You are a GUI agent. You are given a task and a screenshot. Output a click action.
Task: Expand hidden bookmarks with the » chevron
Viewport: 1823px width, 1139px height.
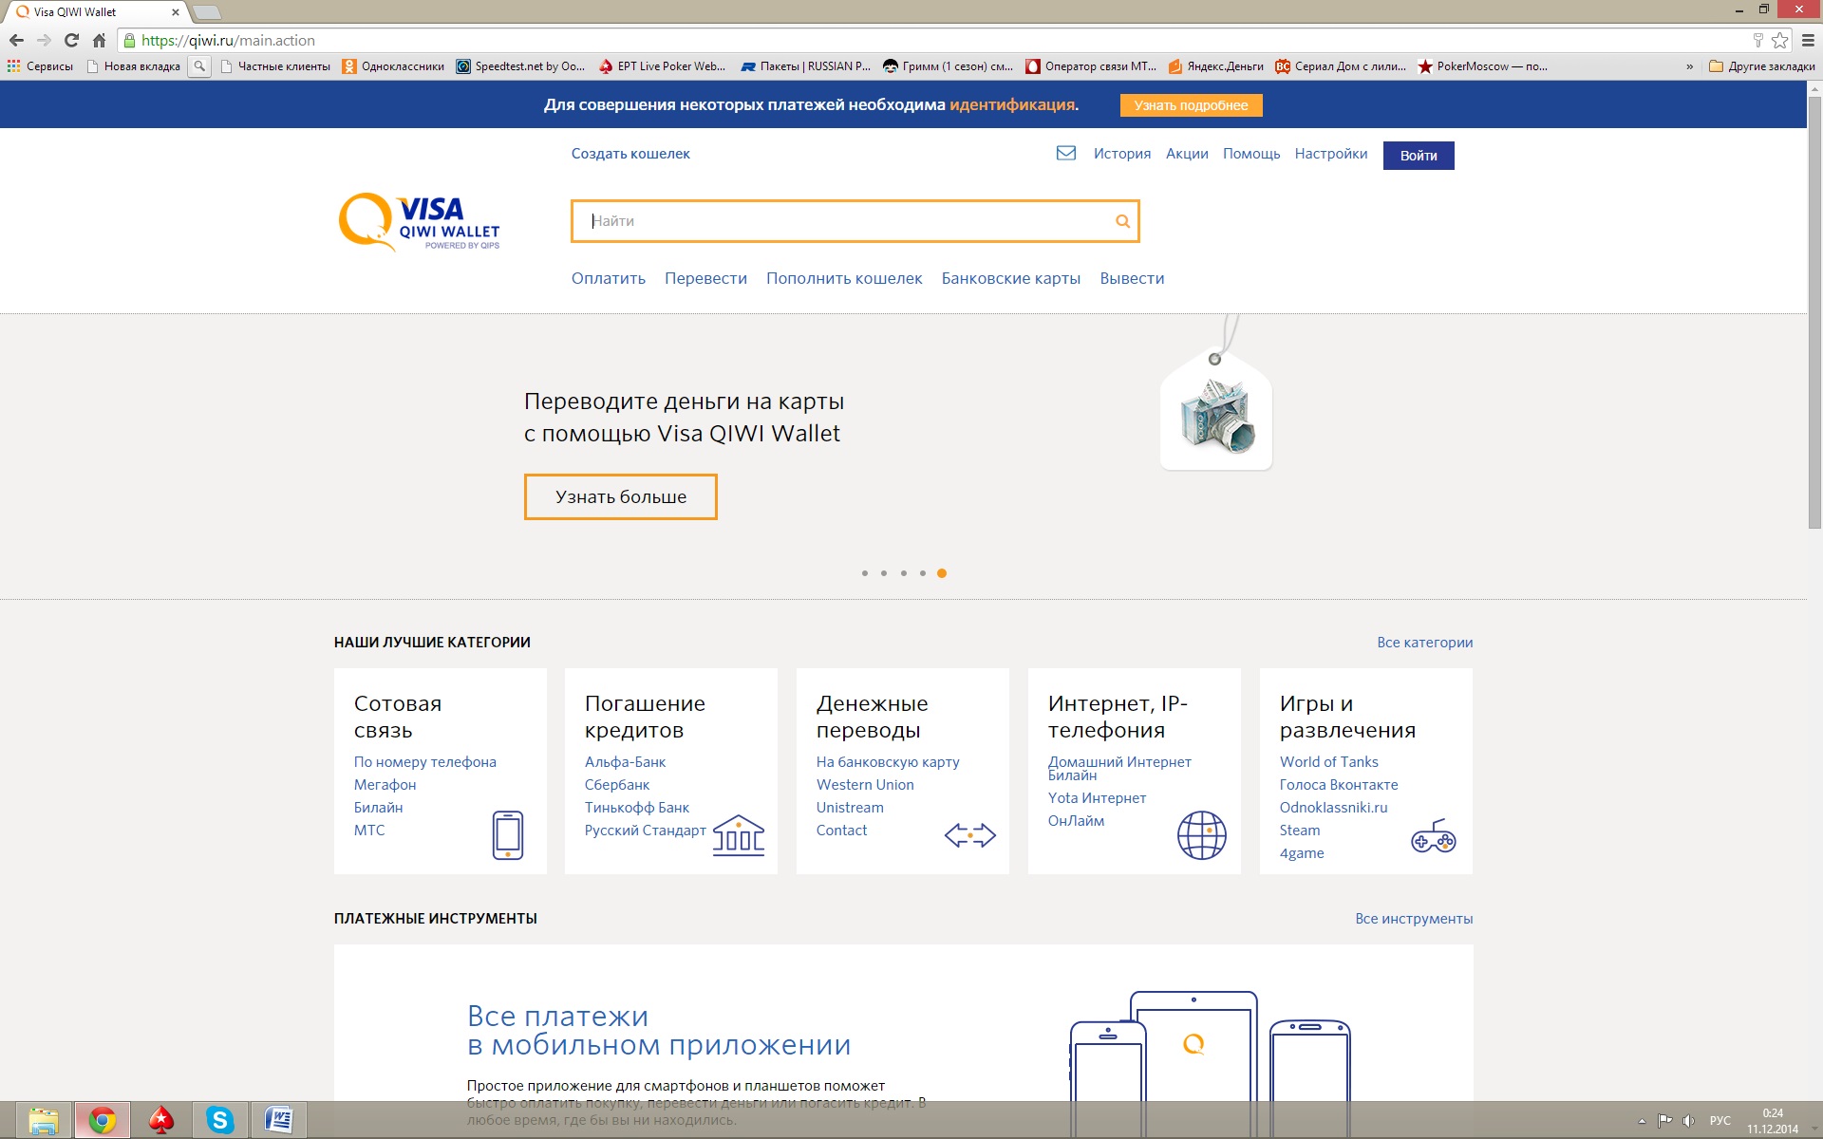(x=1689, y=66)
